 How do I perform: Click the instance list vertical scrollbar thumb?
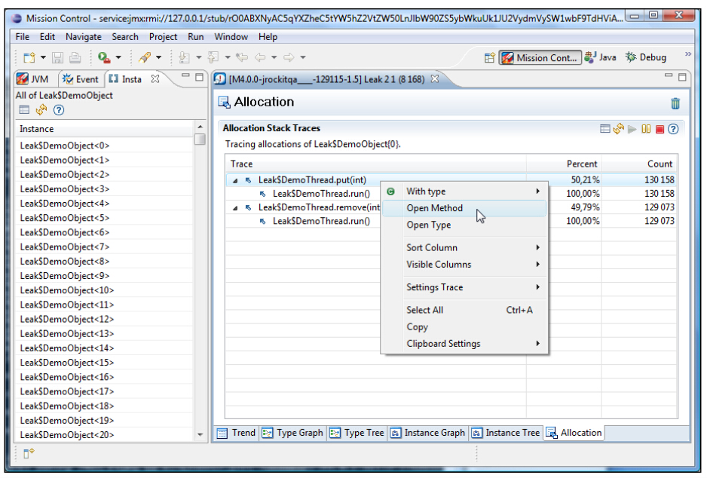coord(200,139)
